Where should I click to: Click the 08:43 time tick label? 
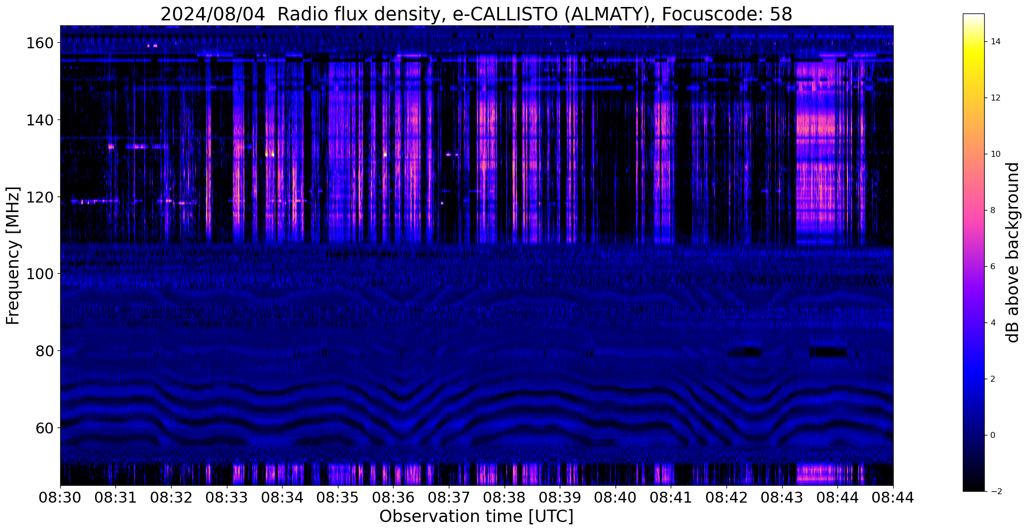coord(782,498)
